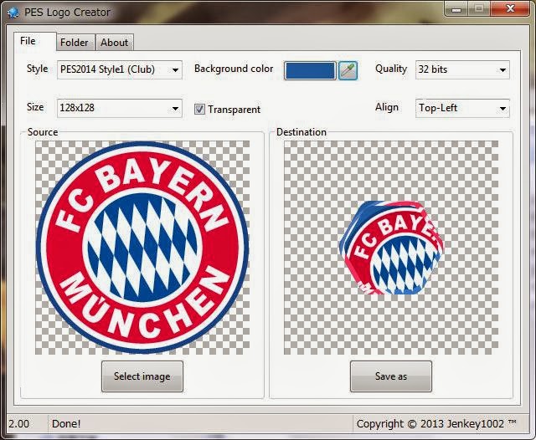Click the 'Destination' group label
This screenshot has height=440, width=536.
point(301,132)
